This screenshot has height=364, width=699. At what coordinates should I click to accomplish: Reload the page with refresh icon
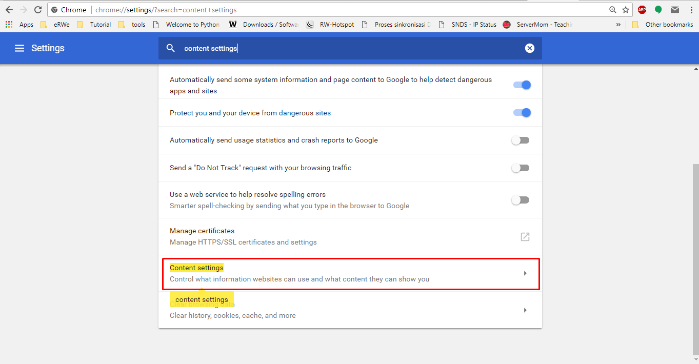[37, 10]
